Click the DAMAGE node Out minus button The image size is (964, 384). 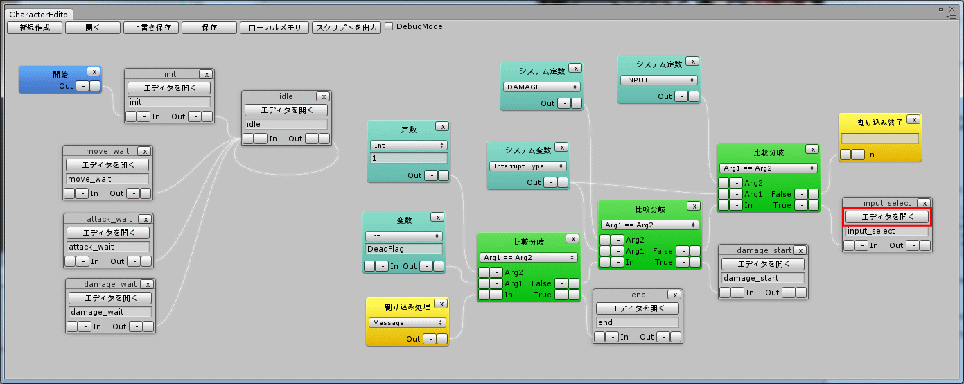[x=563, y=103]
